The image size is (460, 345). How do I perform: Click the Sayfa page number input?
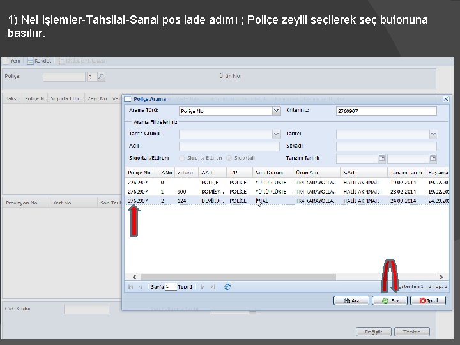tap(171, 287)
